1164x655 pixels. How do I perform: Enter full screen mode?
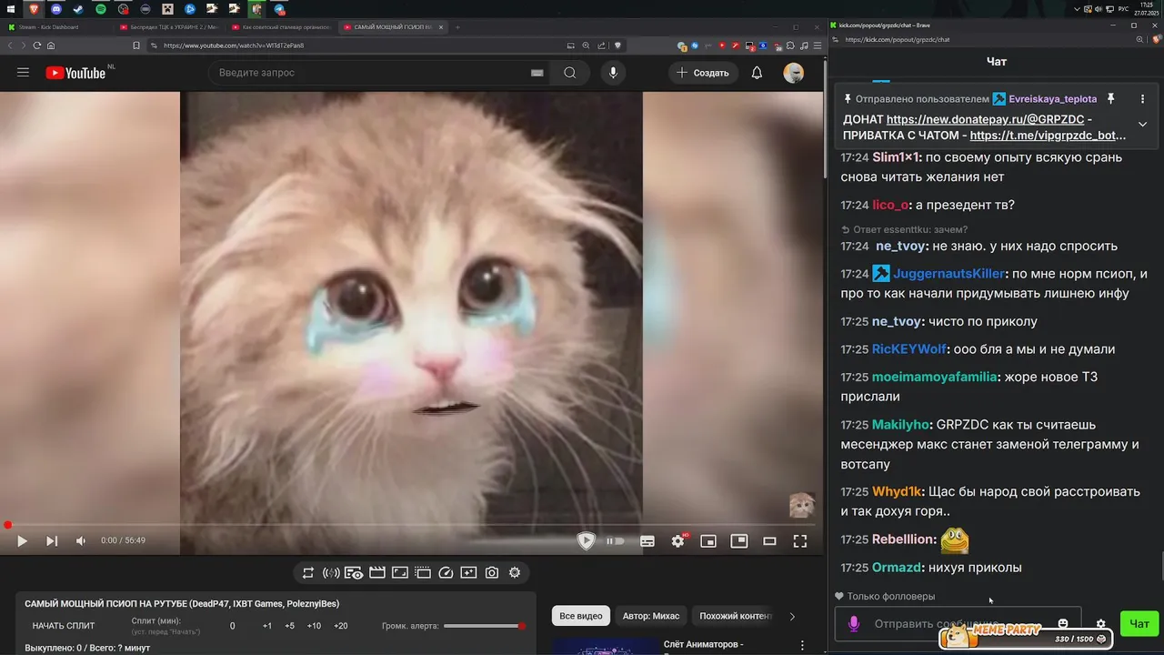pos(800,540)
